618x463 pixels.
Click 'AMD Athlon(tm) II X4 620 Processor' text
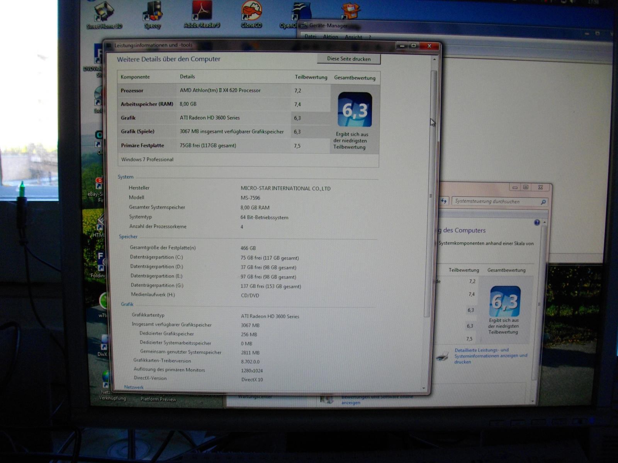[x=220, y=90]
